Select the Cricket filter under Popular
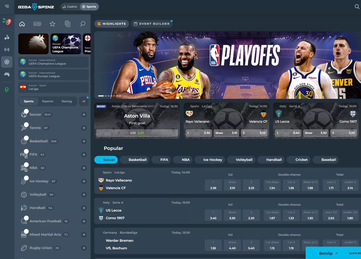The image size is (361, 259). tap(299, 160)
